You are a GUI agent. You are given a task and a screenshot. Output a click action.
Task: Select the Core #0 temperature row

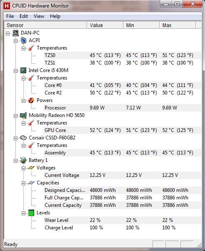pos(122,85)
